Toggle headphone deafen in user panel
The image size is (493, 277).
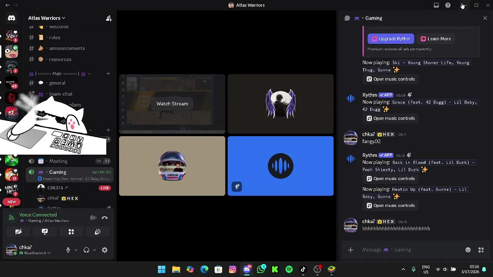coord(86,250)
